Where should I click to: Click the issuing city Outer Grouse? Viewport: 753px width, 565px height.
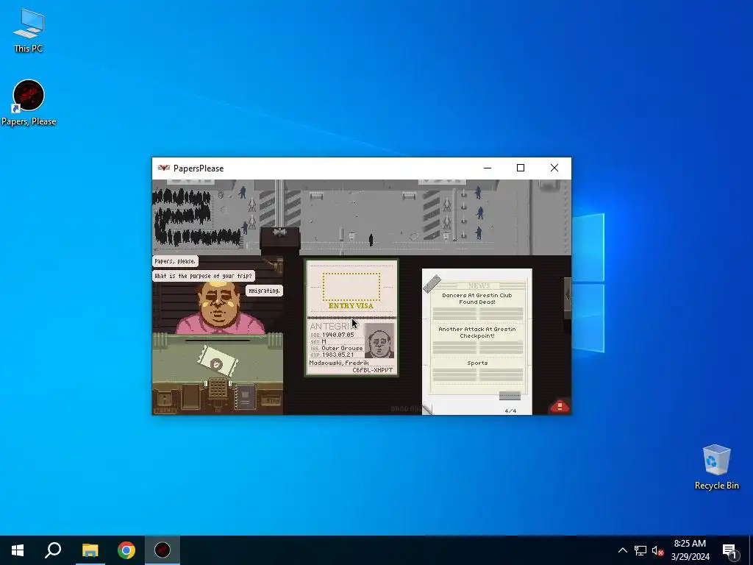click(x=342, y=348)
